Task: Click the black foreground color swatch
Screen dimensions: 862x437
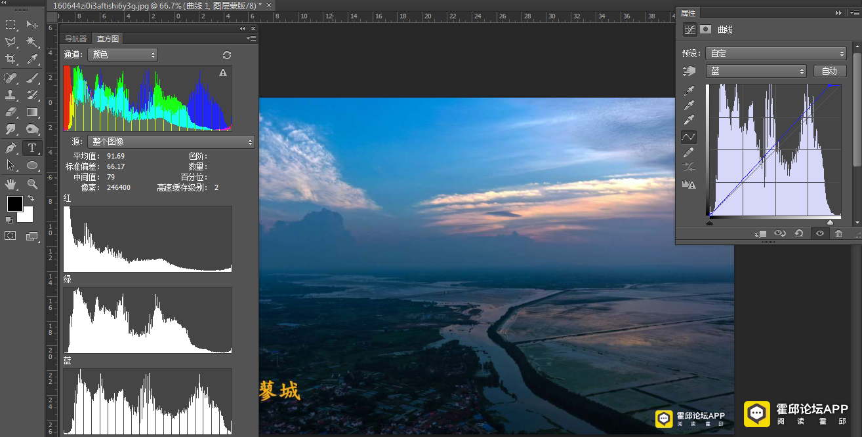Action: coord(14,203)
